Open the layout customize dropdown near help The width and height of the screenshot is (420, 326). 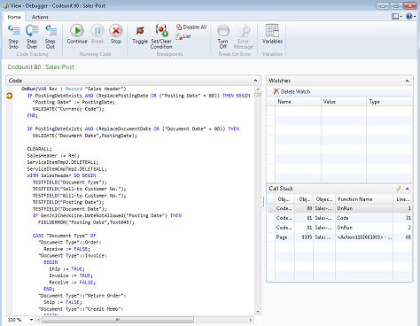pyautogui.click(x=397, y=17)
